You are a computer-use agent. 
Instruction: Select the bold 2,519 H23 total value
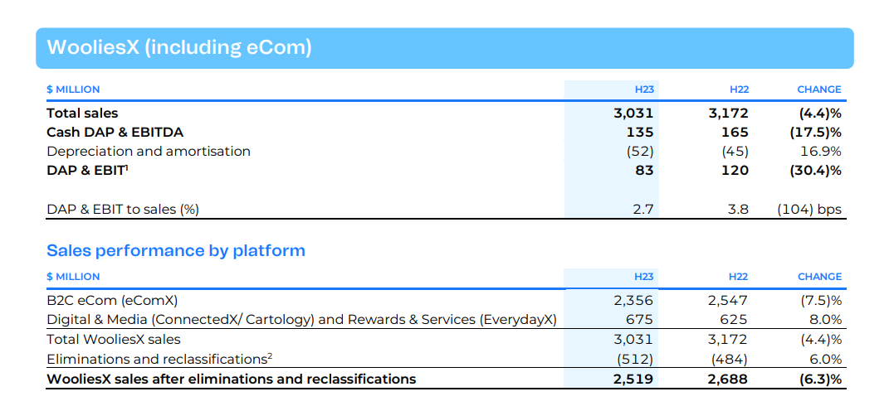point(633,379)
